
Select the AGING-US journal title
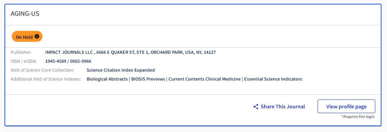click(x=25, y=14)
